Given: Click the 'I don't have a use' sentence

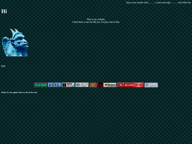Looking at the screenshot, I should coord(96,22).
